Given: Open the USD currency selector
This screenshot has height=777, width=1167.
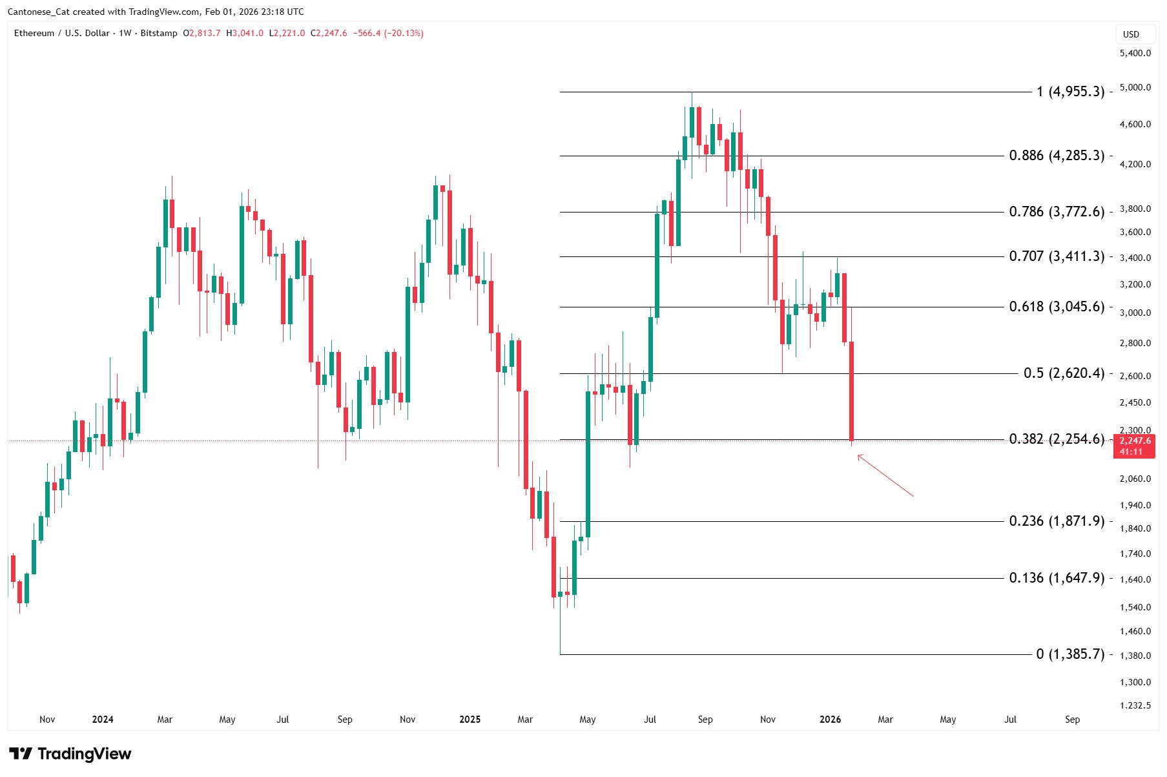Looking at the screenshot, I should [x=1131, y=34].
